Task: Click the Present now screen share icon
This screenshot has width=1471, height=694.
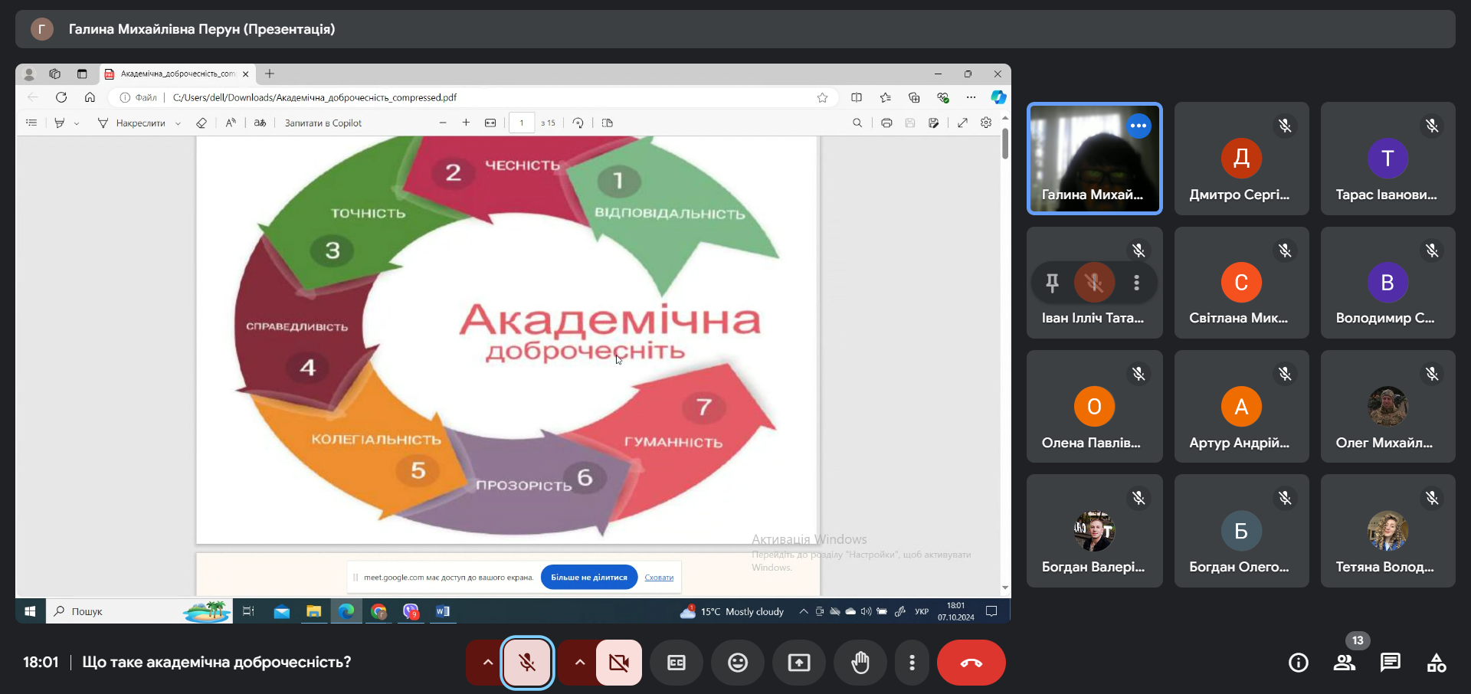Action: point(799,663)
